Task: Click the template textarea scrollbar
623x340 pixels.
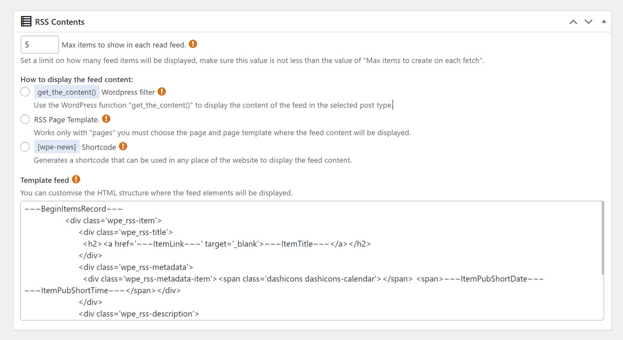Action: tap(603, 238)
